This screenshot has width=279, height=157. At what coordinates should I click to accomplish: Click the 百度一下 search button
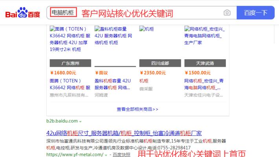(x=255, y=13)
